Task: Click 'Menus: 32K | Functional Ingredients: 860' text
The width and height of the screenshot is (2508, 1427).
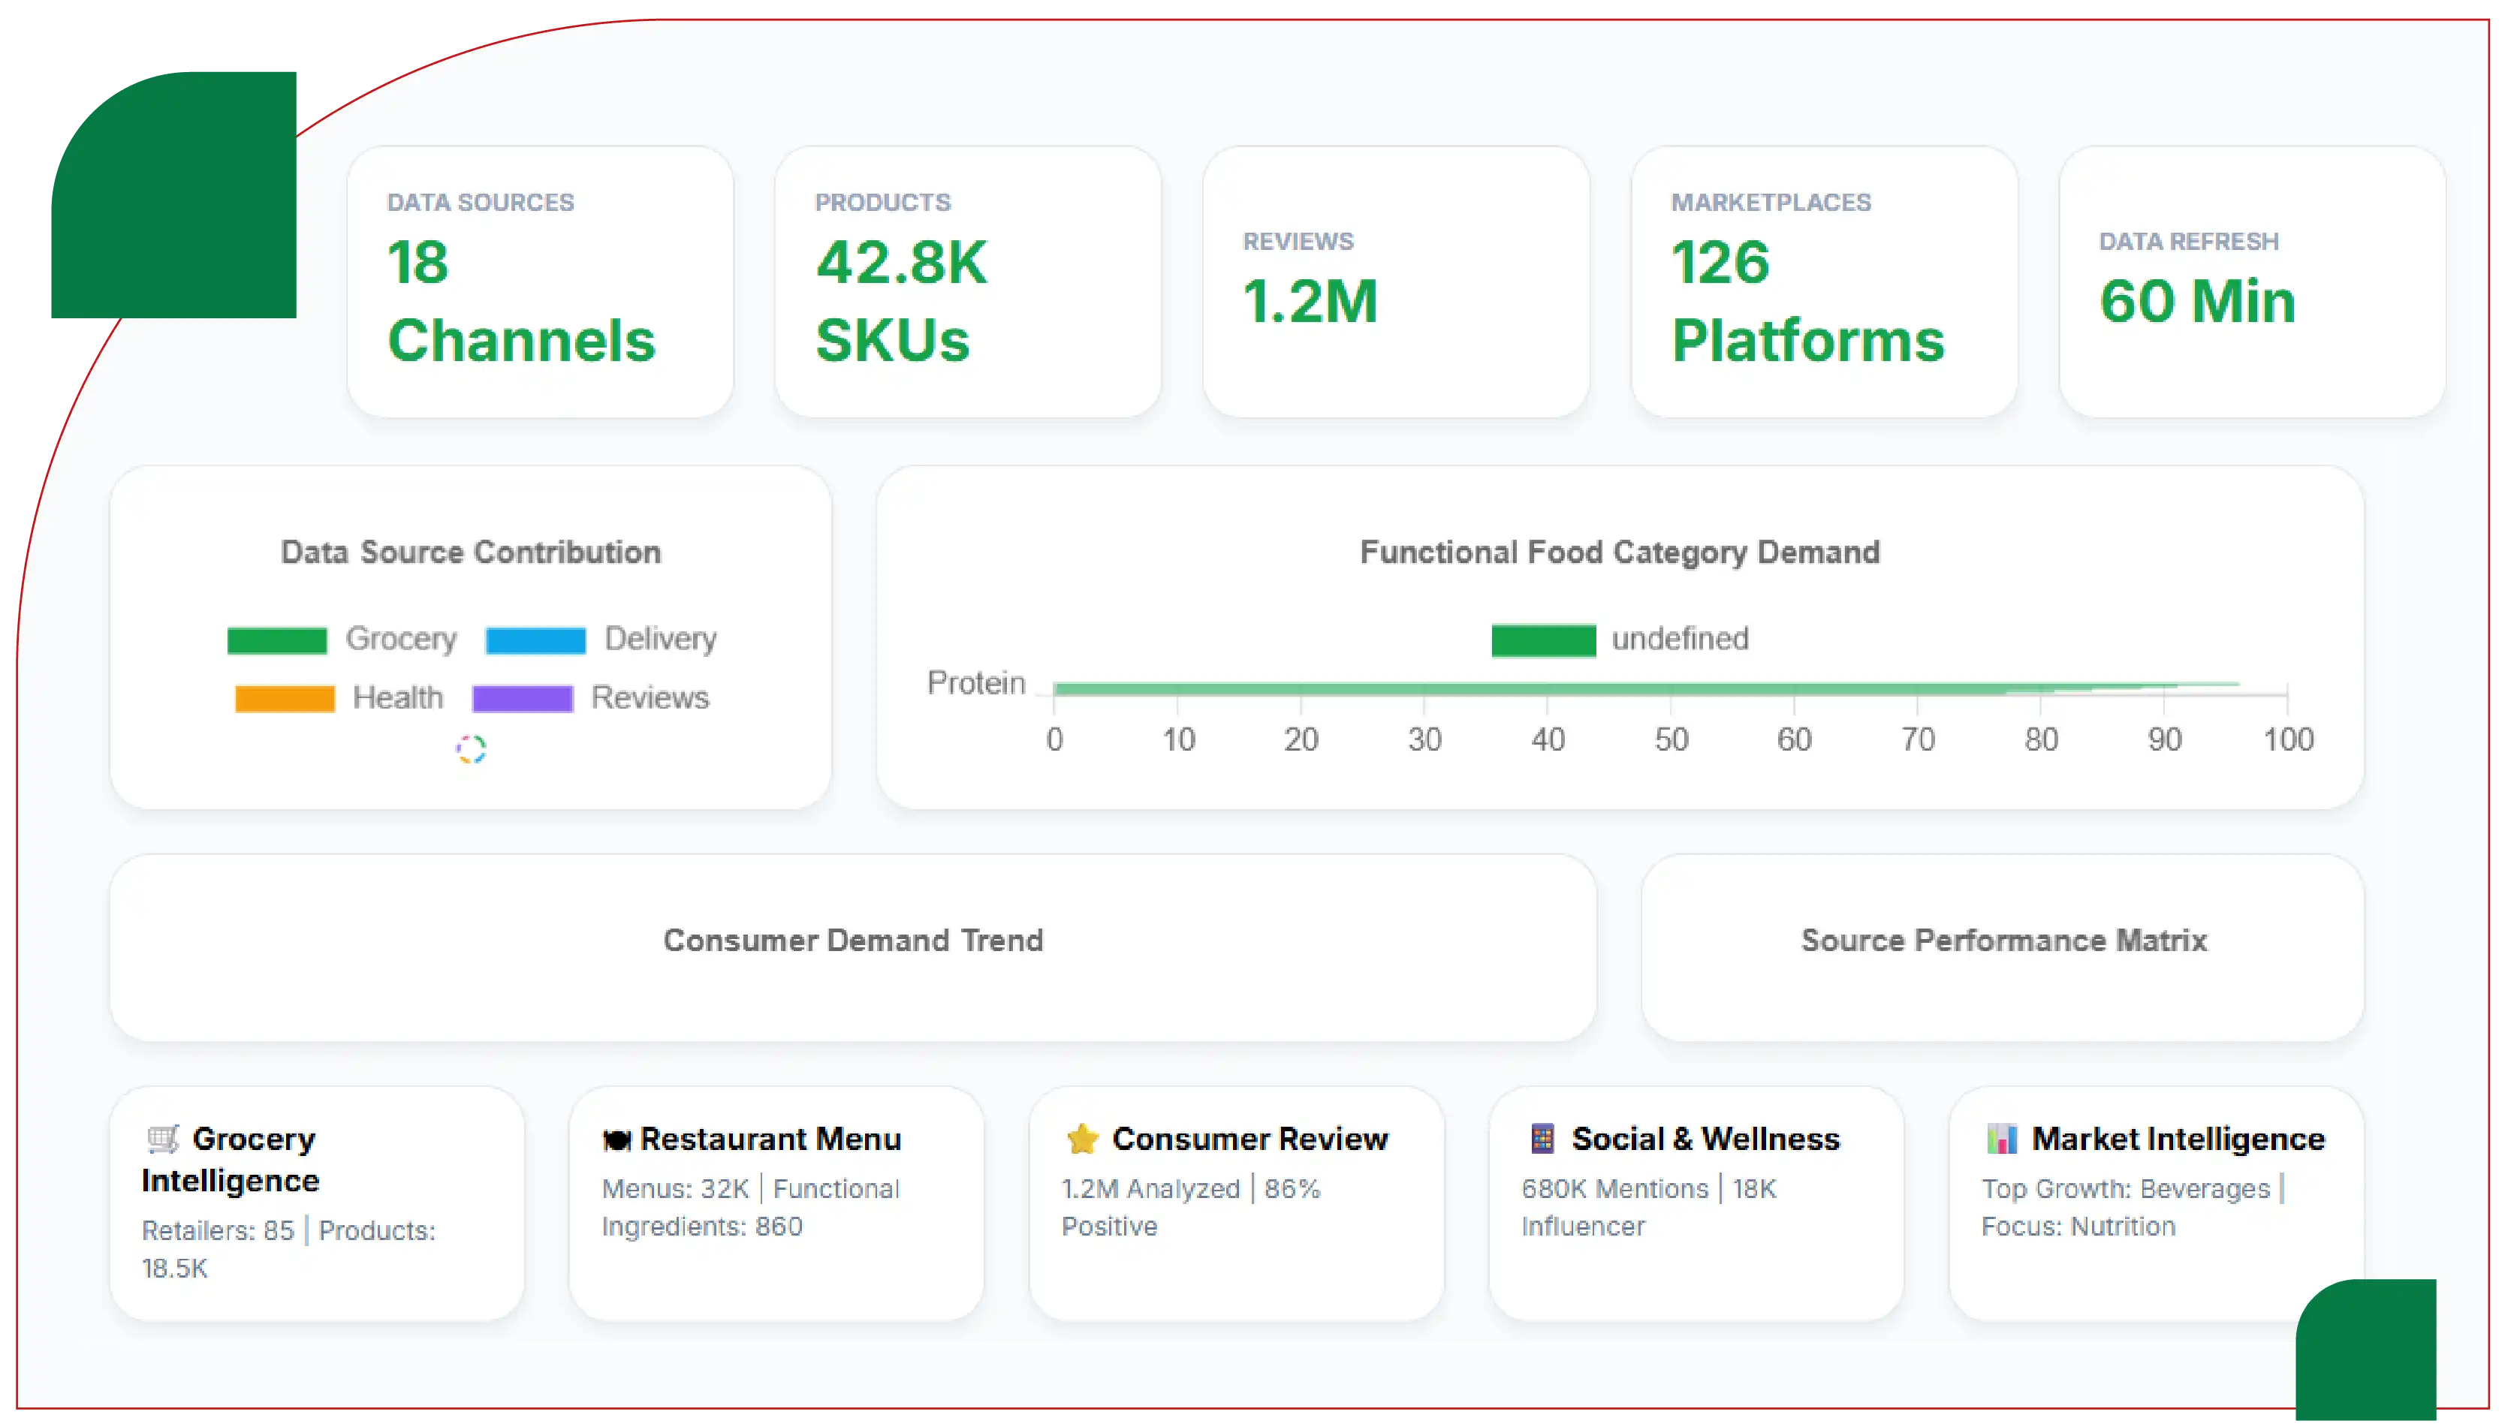Action: pyautogui.click(x=751, y=1208)
